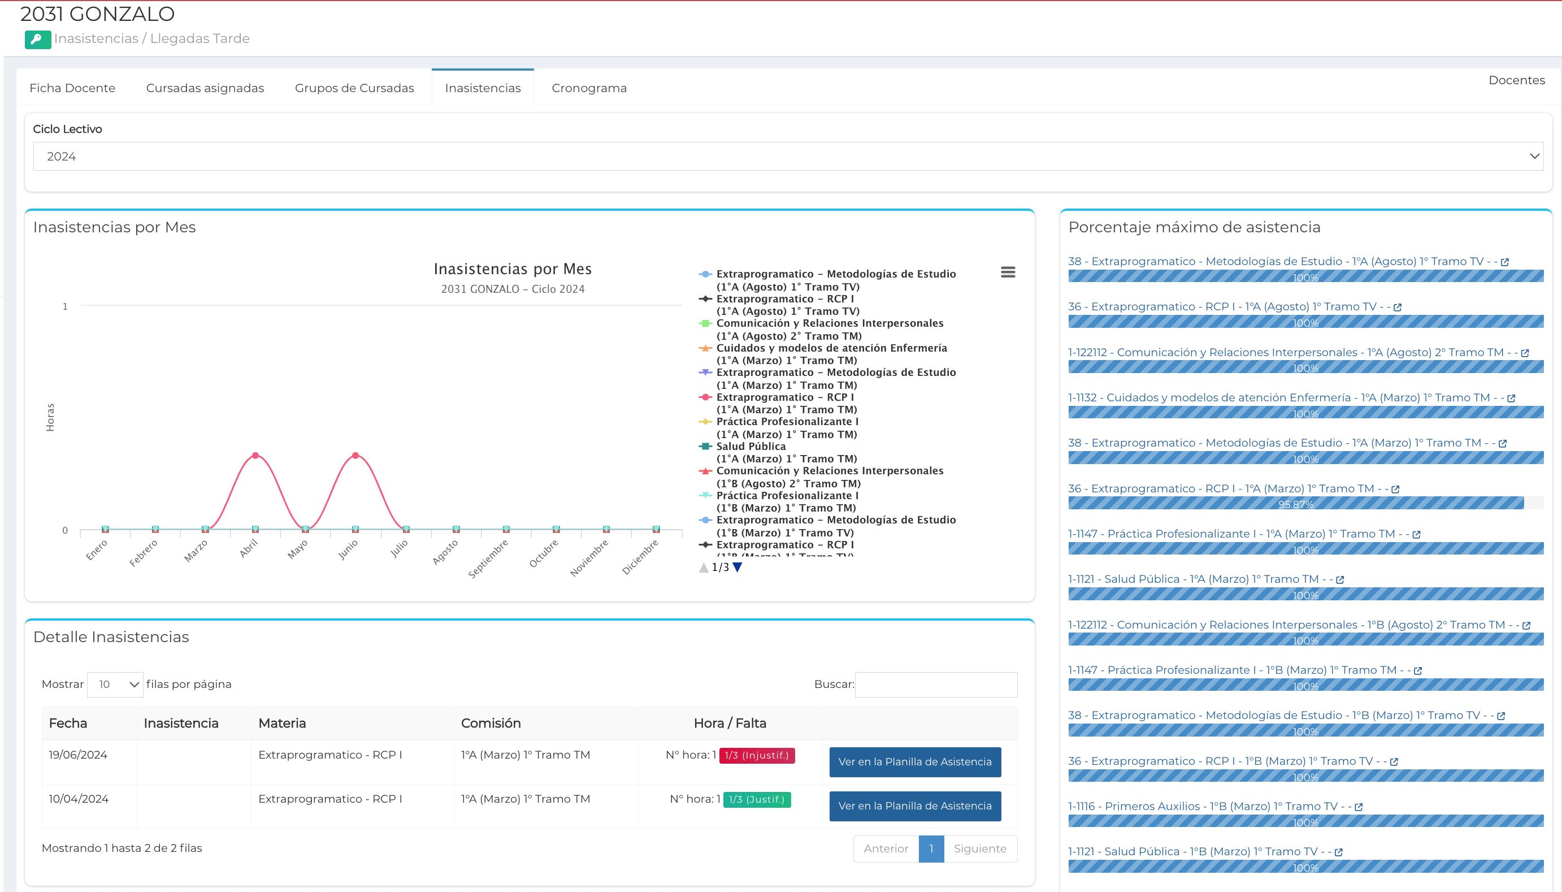Screen dimensions: 1562x892
Task: Switch to the Cronograma tab
Action: tap(588, 88)
